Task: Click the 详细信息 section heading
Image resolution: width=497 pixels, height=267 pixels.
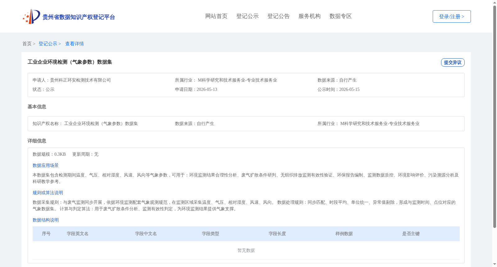Action: click(37, 141)
